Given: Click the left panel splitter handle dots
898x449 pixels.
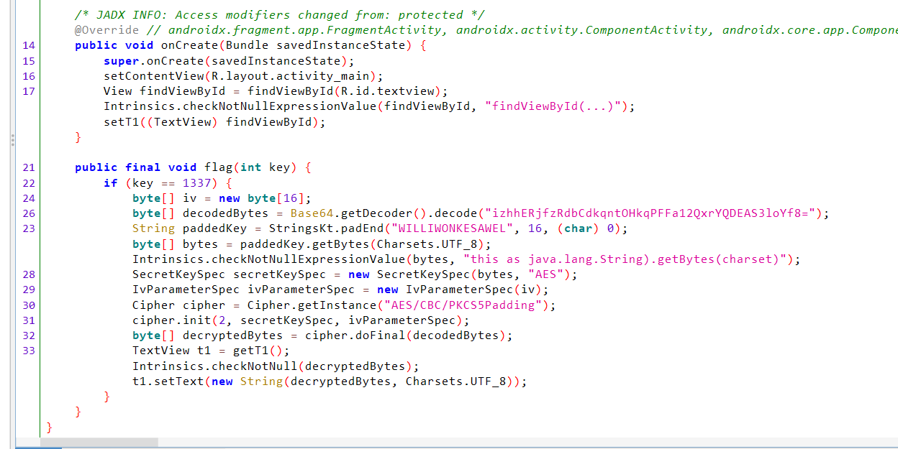Looking at the screenshot, I should 12,139.
